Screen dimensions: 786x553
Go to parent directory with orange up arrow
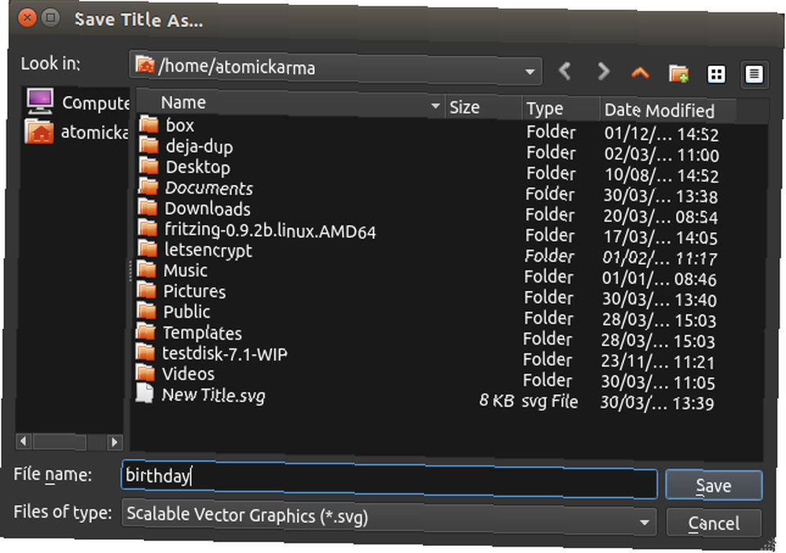(x=640, y=73)
